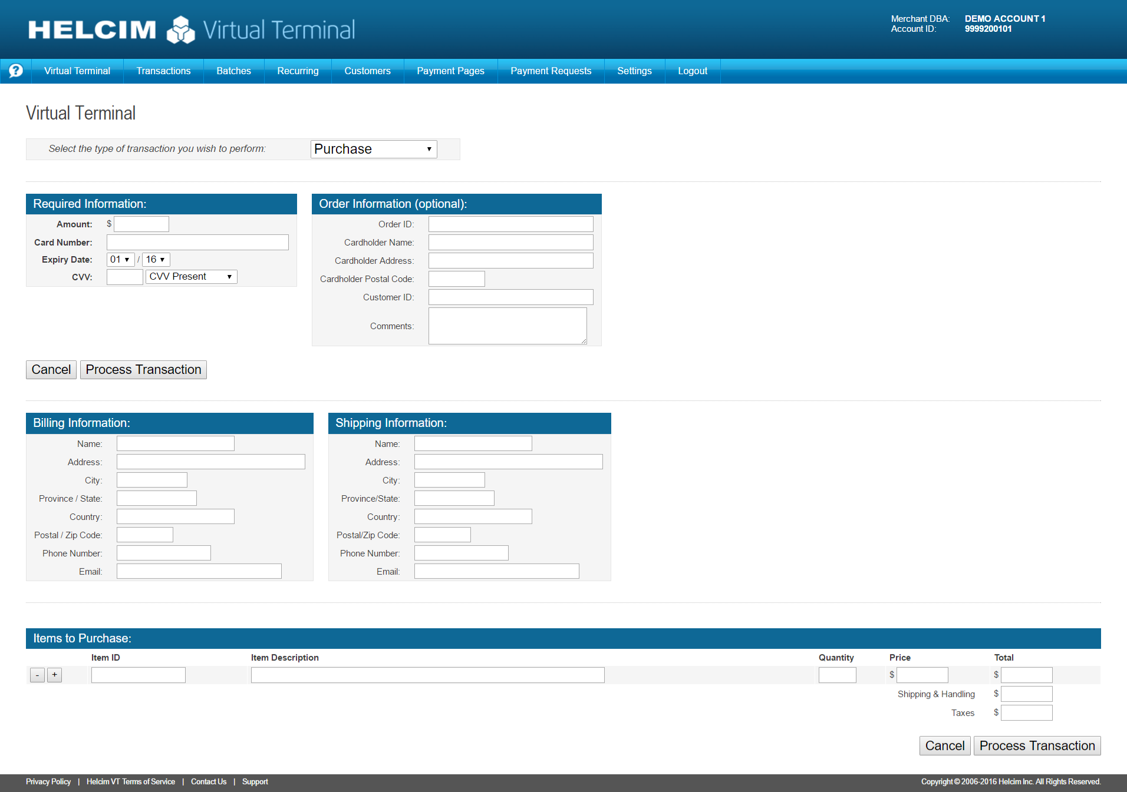Open the Privacy Policy link
Viewport: 1127px width, 792px height.
[48, 781]
